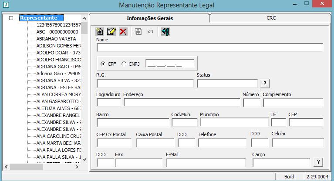Screen dimensions: 334x181
Task: Click the E-Mail input field
Action: (206, 163)
